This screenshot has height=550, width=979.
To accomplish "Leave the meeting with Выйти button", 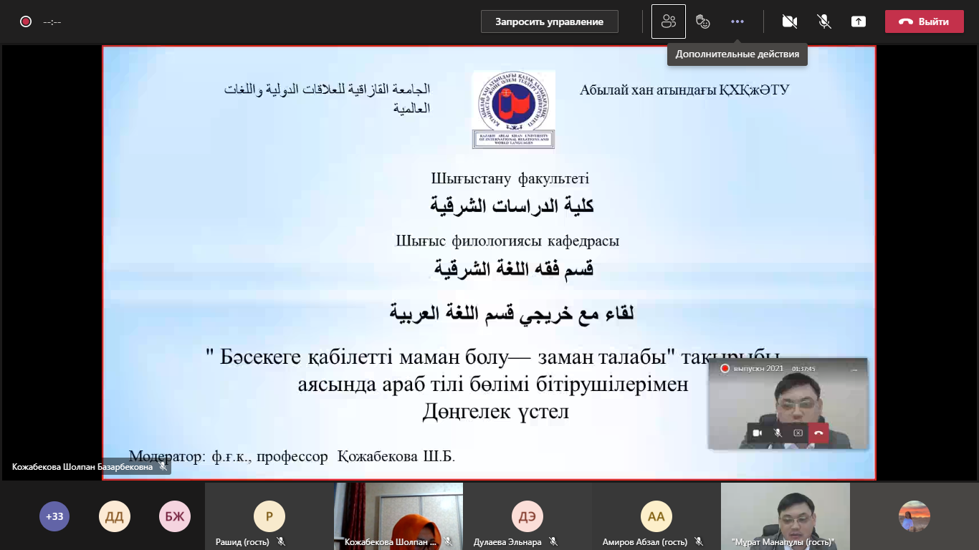I will pyautogui.click(x=924, y=21).
